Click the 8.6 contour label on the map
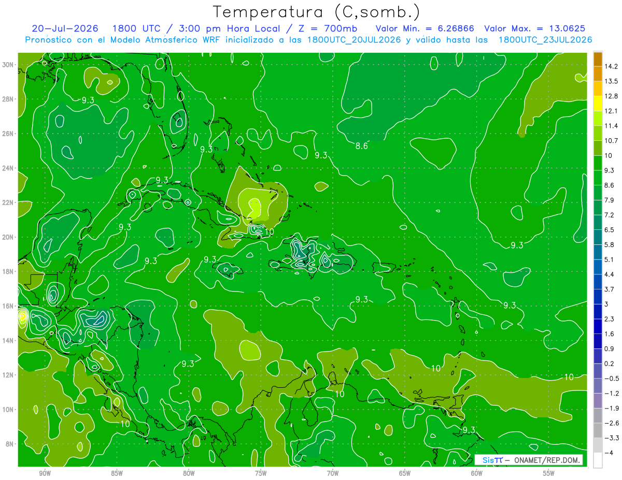 coord(362,147)
